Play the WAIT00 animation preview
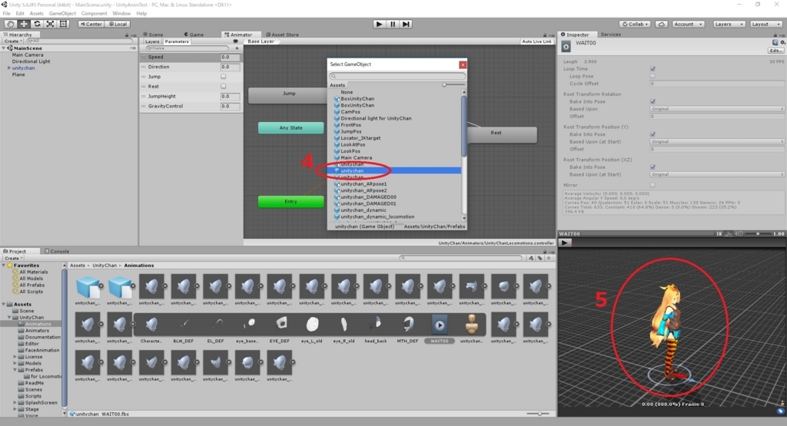787x426 pixels. pyautogui.click(x=564, y=243)
